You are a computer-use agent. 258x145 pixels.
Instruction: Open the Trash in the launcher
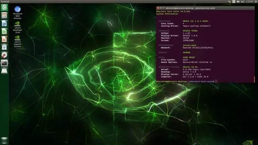coord(4,141)
